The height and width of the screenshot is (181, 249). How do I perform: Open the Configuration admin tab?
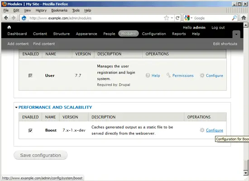[x=154, y=34]
